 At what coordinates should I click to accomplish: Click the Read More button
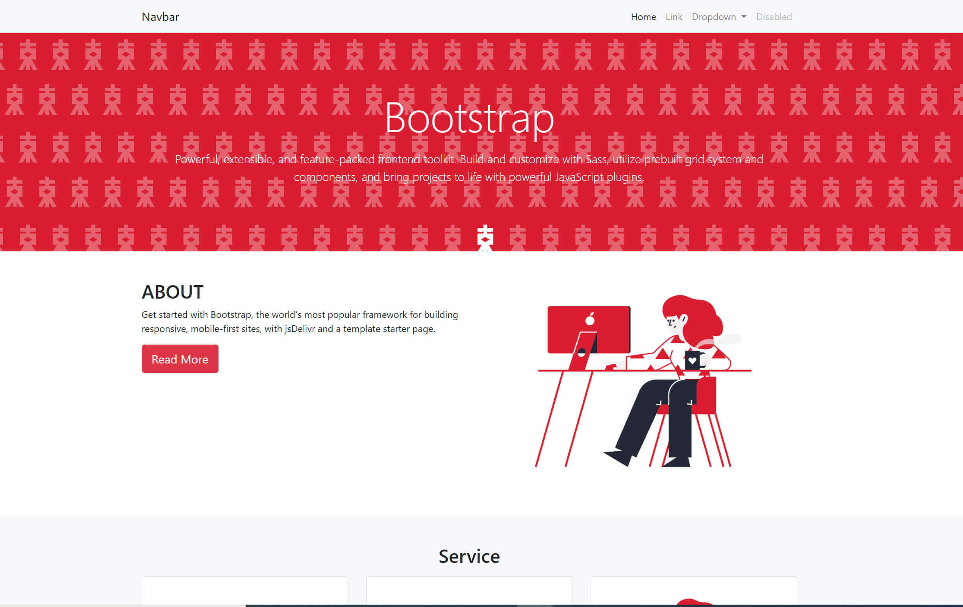click(x=180, y=358)
